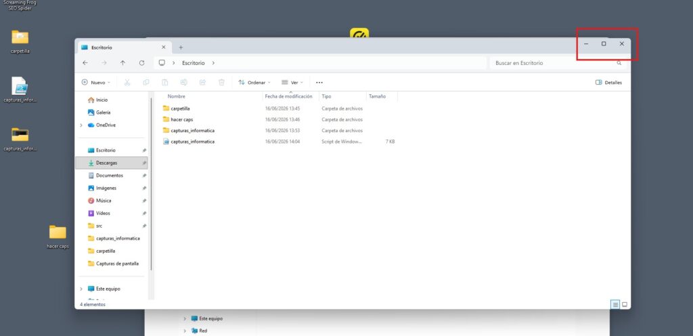Expand the OneDrive tree node

tap(81, 125)
